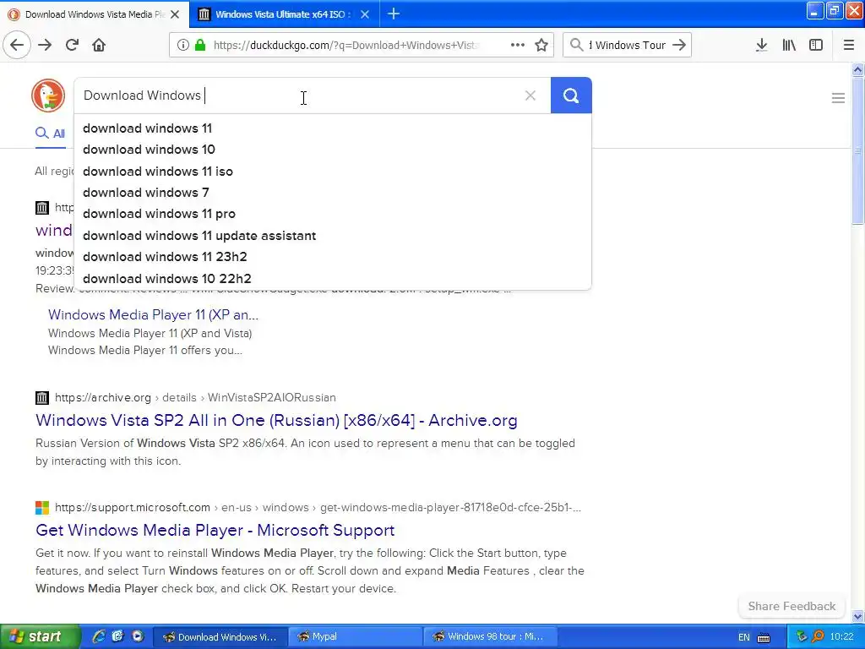Switch to Mypal taskbar window
The width and height of the screenshot is (865, 649).
tap(354, 637)
